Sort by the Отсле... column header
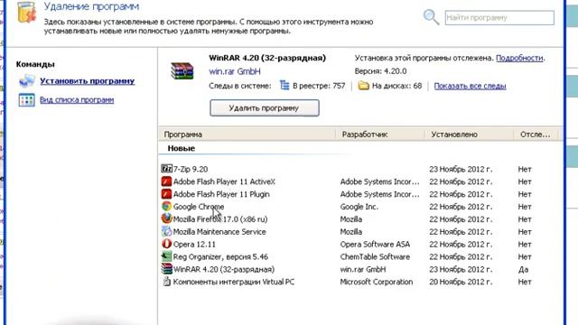Screen dimensions: 578x325 pos(536,135)
